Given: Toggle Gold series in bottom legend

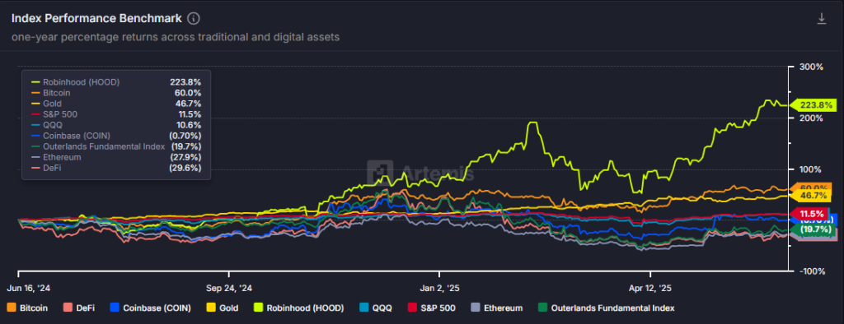Looking at the screenshot, I should [223, 308].
